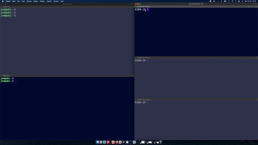Open the Edit menu
258x145 pixels.
pyautogui.click(x=19, y=1)
